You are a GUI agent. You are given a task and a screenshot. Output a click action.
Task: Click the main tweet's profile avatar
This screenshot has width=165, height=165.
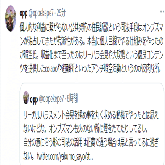(x=11, y=19)
